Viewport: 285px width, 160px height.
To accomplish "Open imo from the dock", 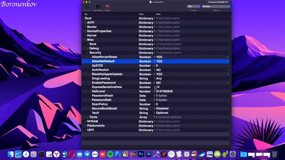I will pos(95,154).
